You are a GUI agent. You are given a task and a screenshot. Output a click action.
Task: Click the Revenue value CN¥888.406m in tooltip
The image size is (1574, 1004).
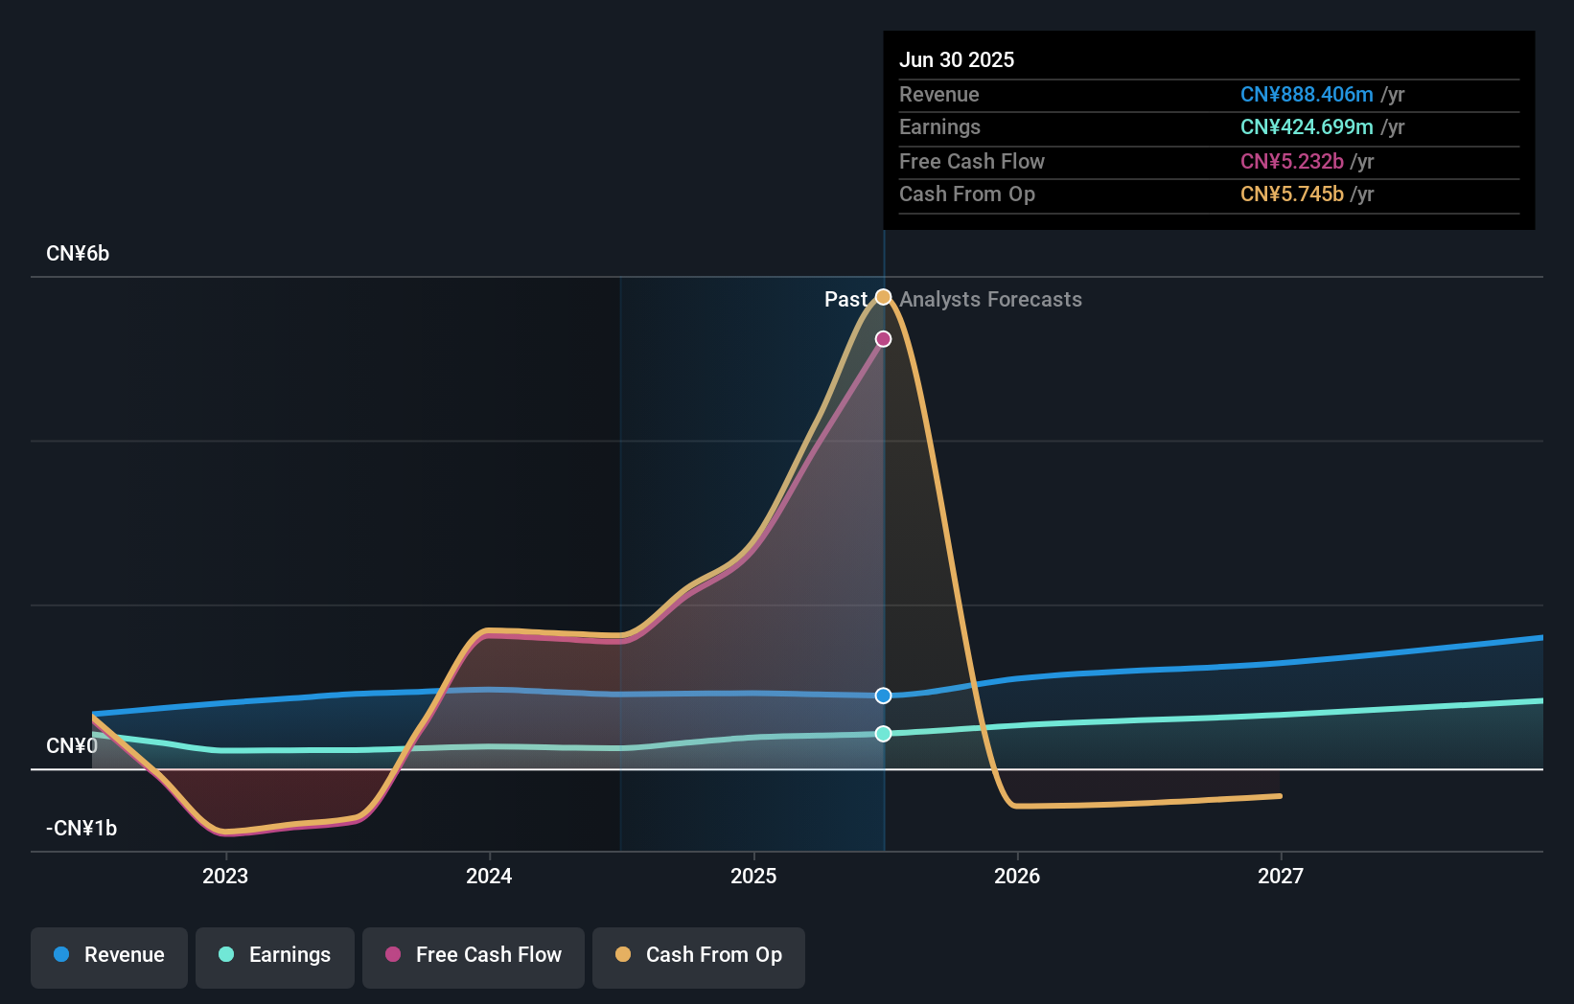click(x=1307, y=95)
